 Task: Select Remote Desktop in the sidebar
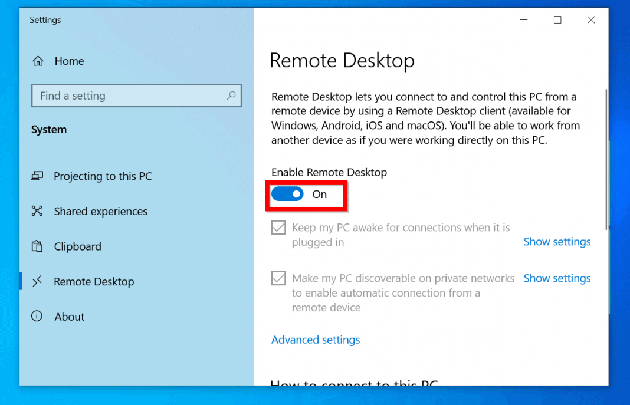94,281
